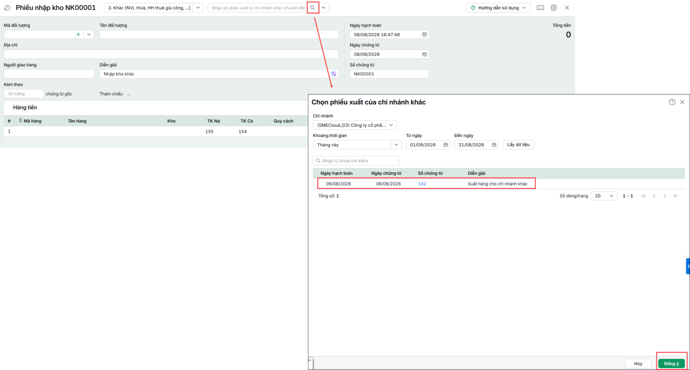
Task: Go to last page of results
Action: click(675, 196)
